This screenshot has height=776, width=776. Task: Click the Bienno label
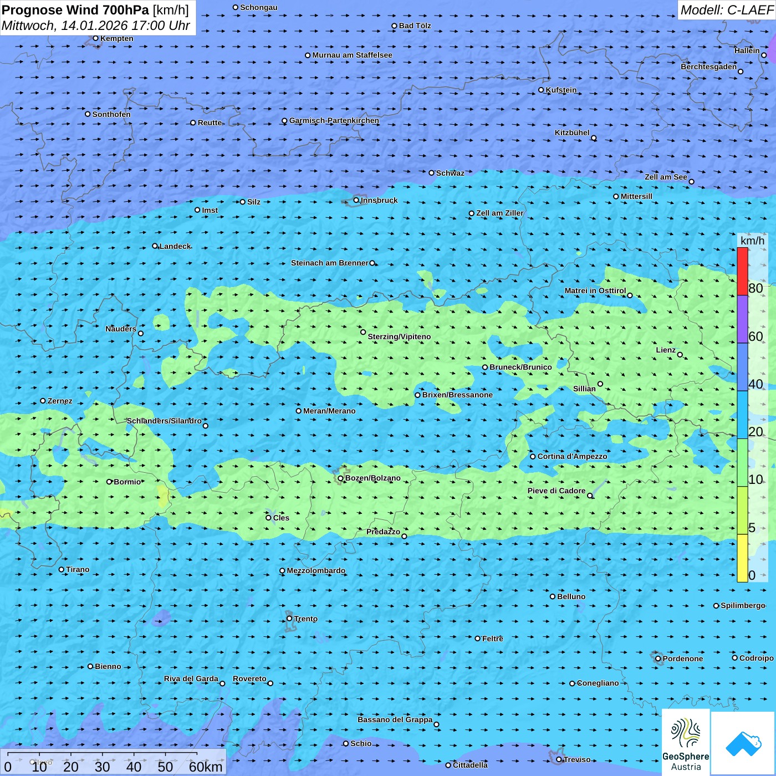tap(108, 666)
